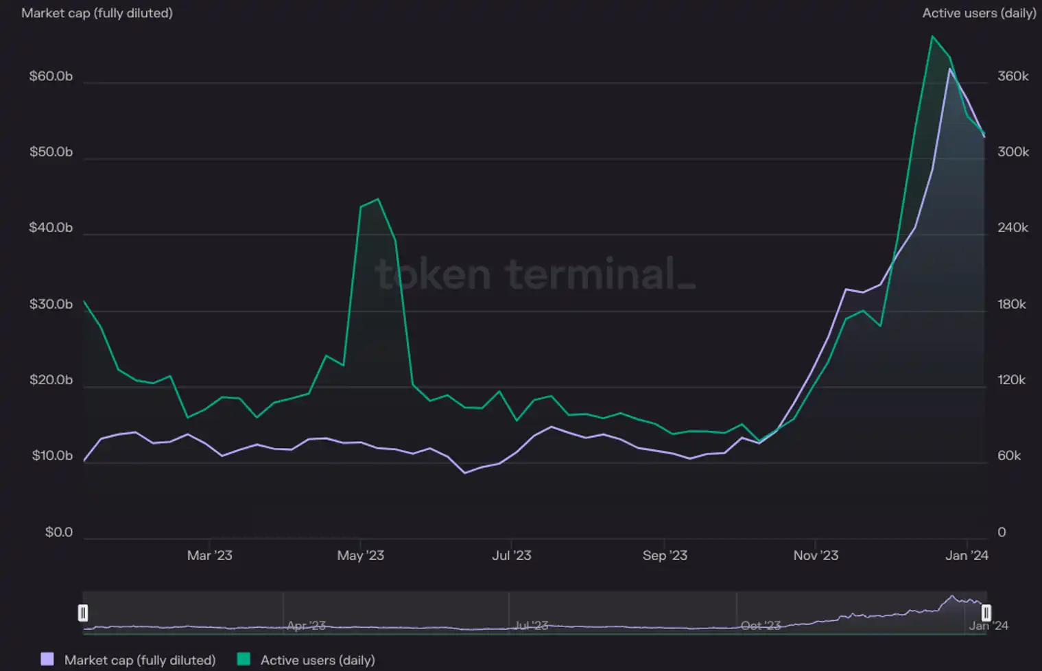The image size is (1042, 671).
Task: Click the Apr '23 label in range navigator
Action: click(x=306, y=626)
